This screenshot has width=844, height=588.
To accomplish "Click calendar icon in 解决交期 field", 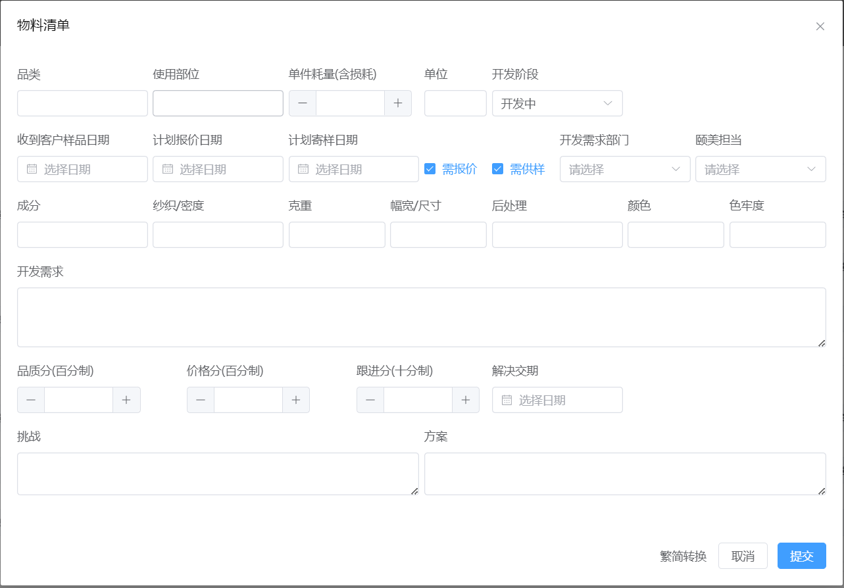I will click(x=507, y=400).
